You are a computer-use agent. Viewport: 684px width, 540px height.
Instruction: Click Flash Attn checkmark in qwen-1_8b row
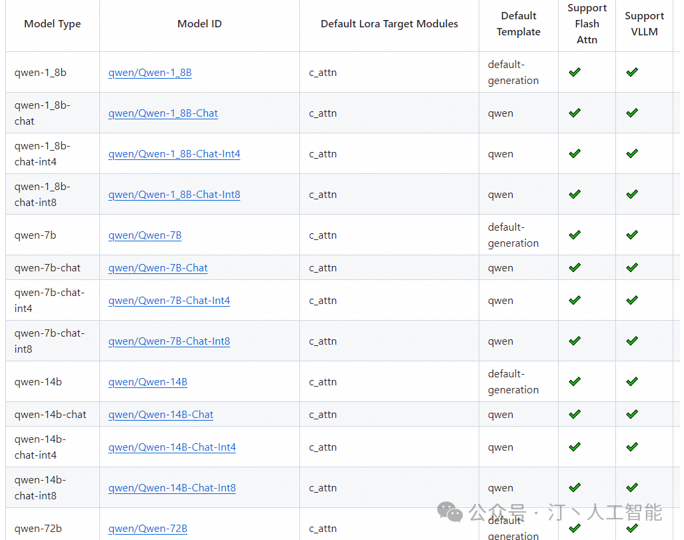[575, 72]
